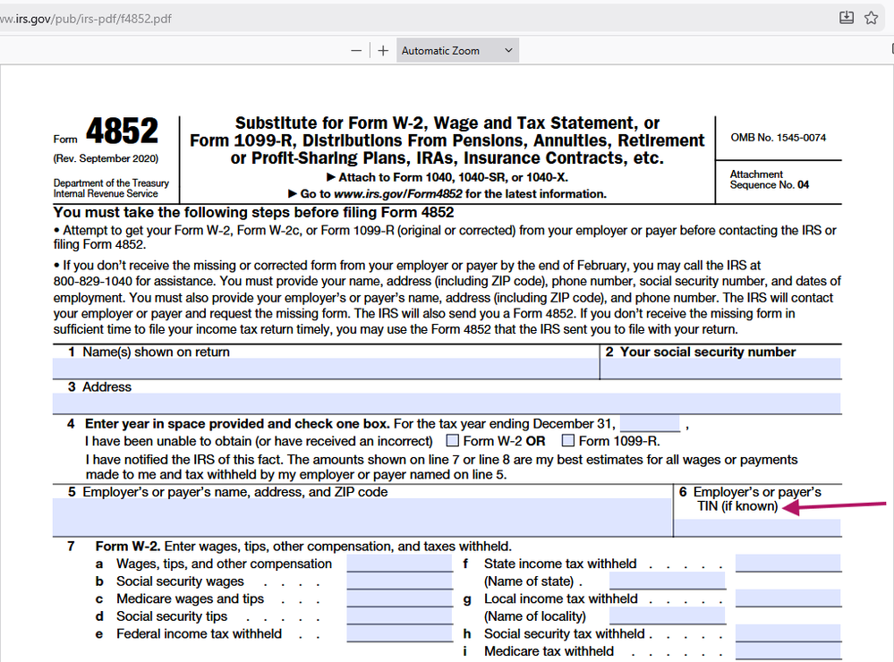Click the large 4852 form number
The width and height of the screenshot is (894, 662).
pyautogui.click(x=122, y=131)
